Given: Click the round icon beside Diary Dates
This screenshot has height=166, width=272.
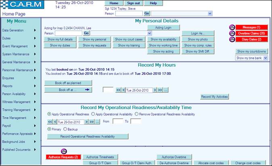Looking at the screenshot, I should [232, 39].
